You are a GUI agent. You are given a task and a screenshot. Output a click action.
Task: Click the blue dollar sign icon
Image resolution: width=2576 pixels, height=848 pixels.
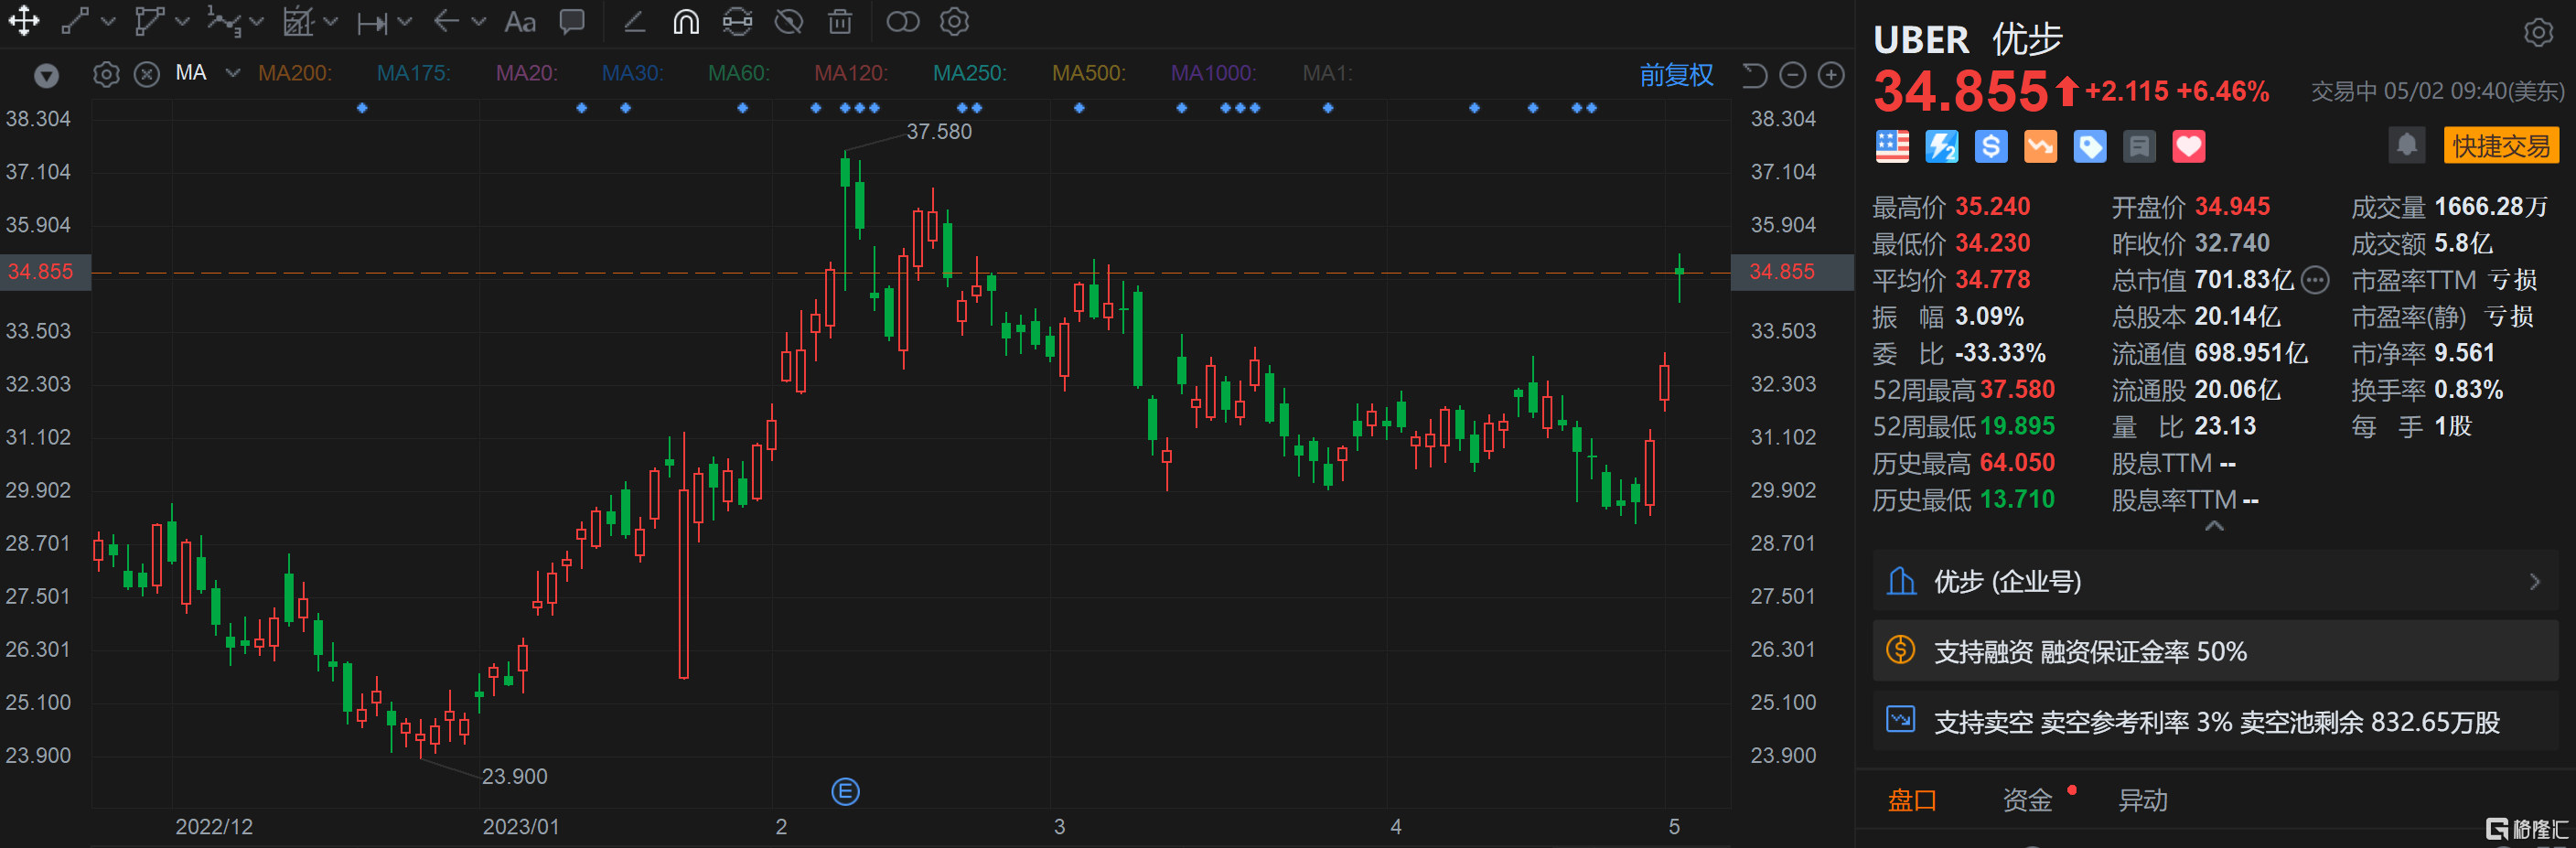tap(1991, 146)
